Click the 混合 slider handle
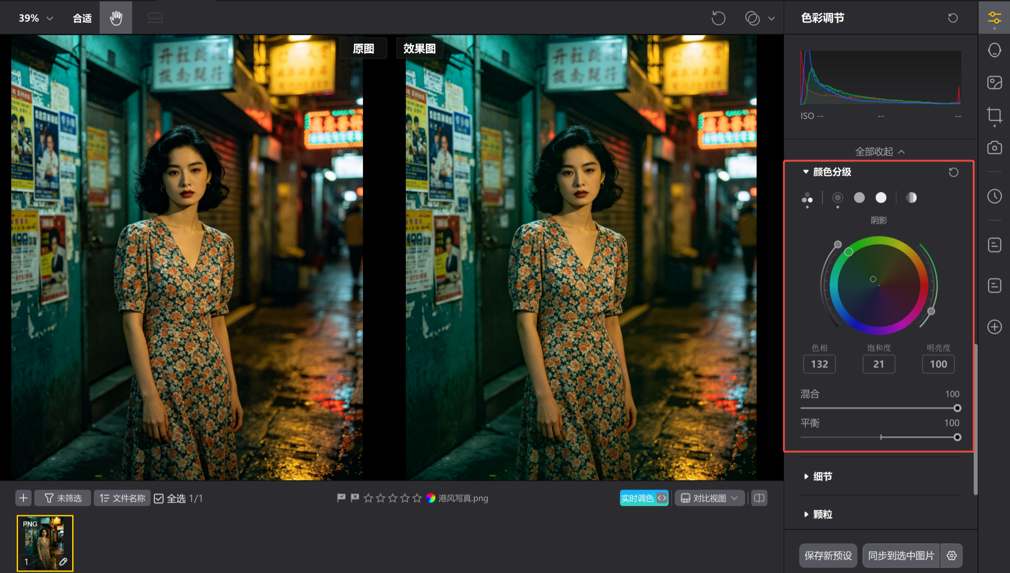The image size is (1010, 573). click(957, 408)
